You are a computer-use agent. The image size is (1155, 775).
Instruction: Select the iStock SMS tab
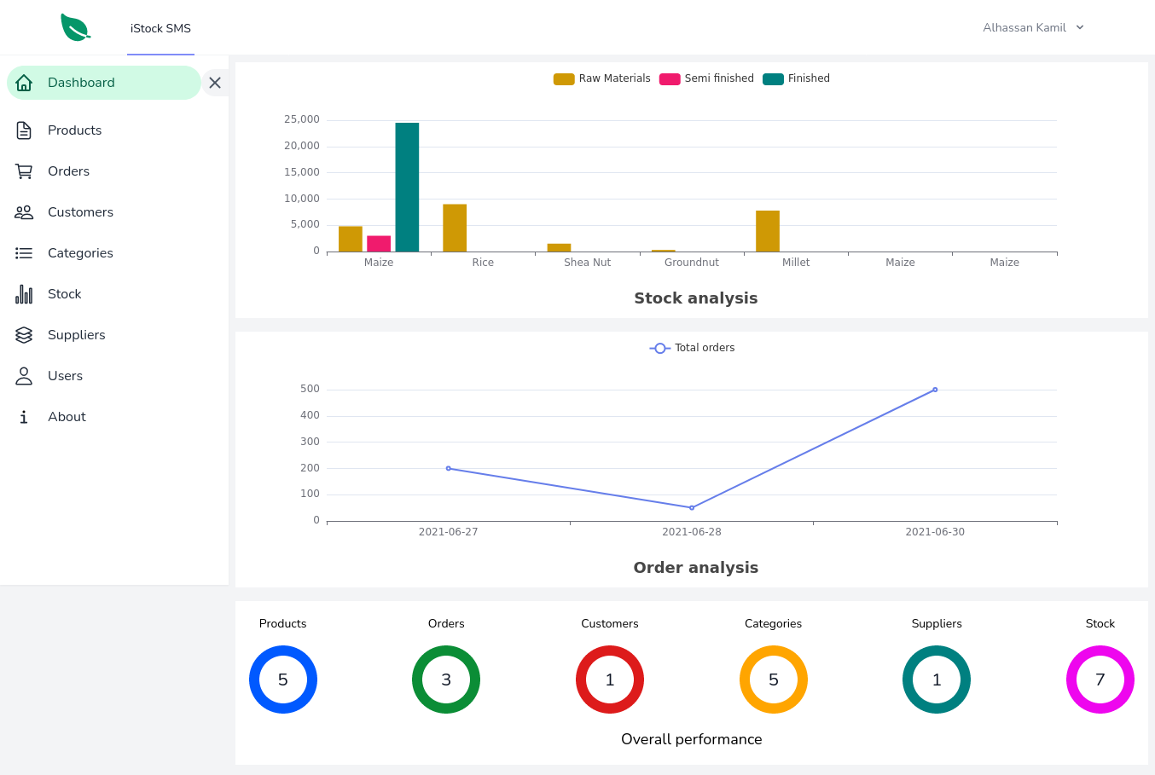click(x=160, y=28)
